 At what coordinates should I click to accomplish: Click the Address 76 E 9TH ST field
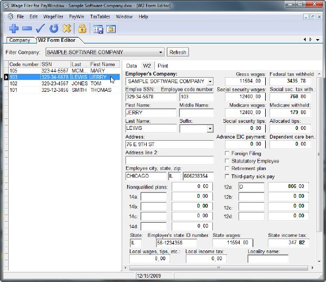pos(170,145)
